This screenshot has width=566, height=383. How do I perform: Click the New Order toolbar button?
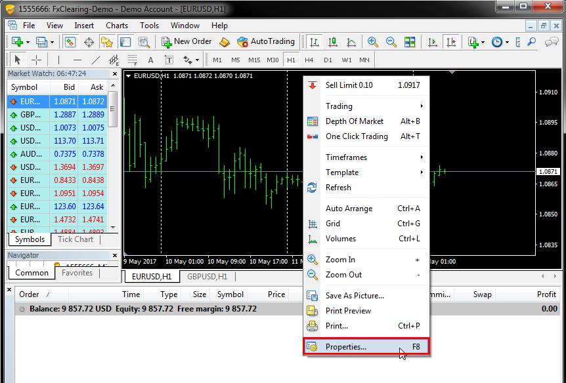tap(186, 41)
